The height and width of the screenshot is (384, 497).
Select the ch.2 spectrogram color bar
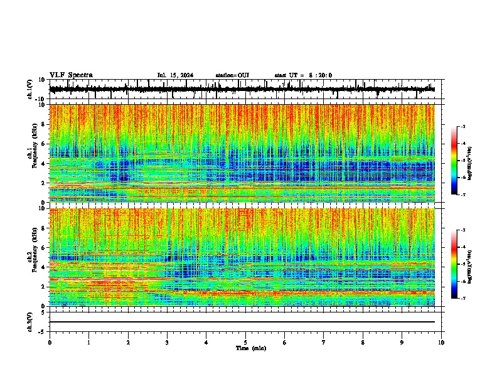tap(454, 264)
